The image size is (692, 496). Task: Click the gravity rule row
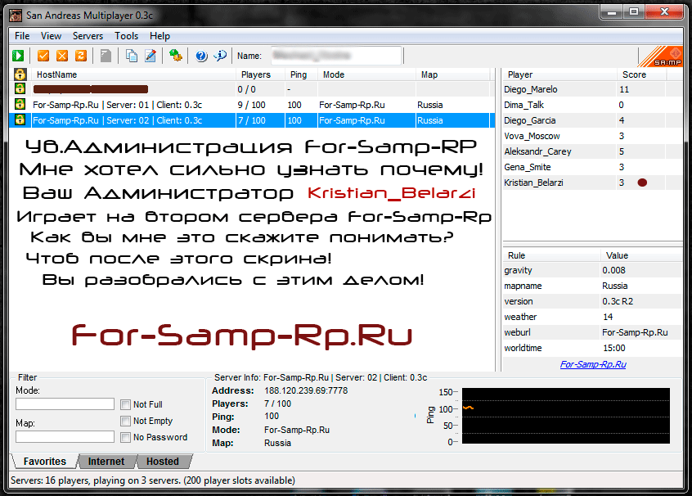593,270
